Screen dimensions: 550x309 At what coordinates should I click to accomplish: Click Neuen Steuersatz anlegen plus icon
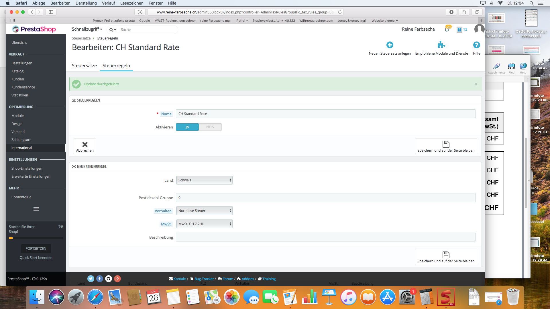390,45
